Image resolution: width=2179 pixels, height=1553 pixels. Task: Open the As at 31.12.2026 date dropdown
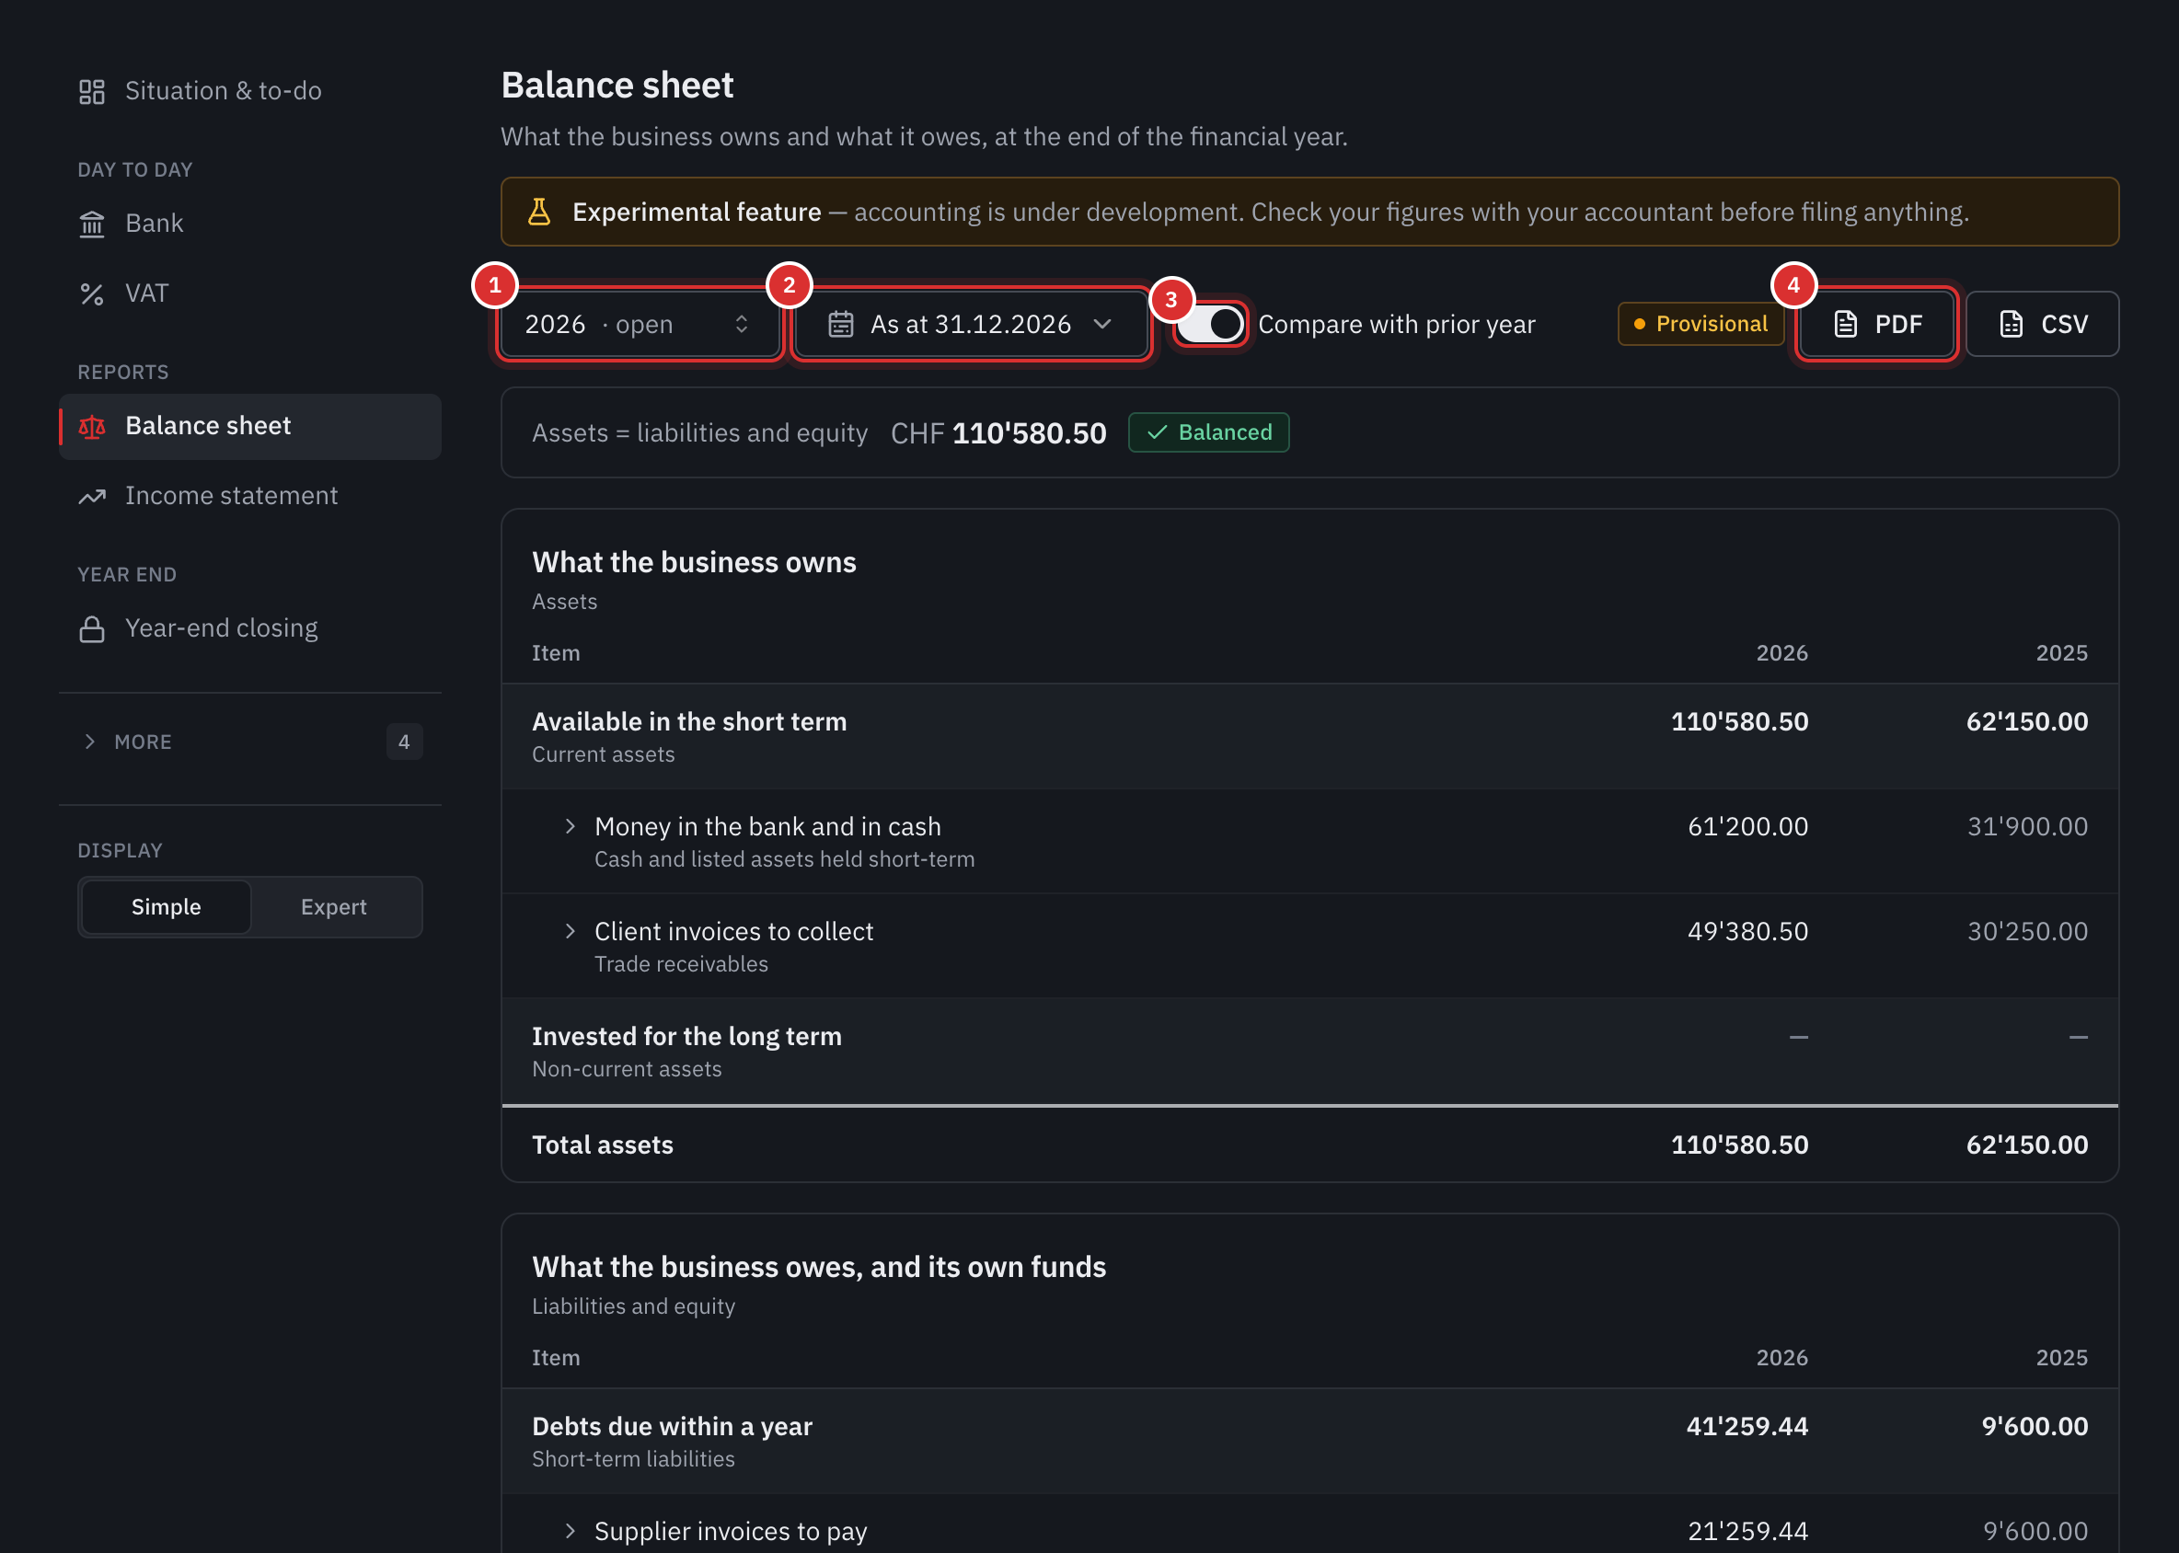971,324
